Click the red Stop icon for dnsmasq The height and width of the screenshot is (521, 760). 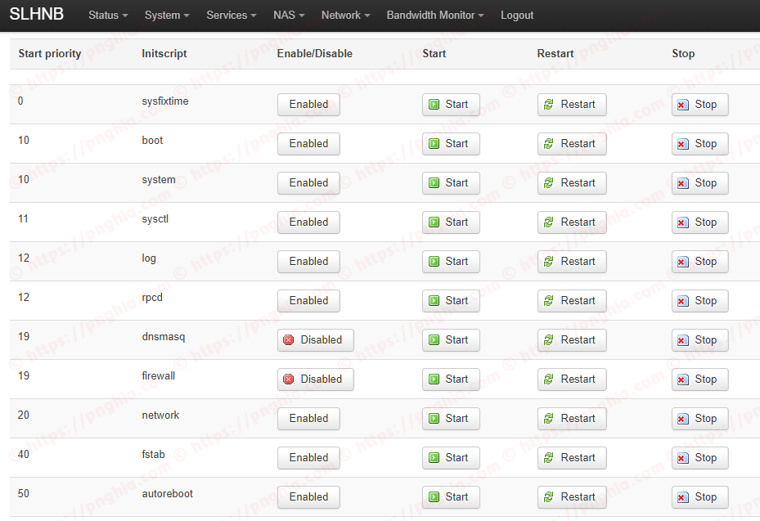coord(682,340)
